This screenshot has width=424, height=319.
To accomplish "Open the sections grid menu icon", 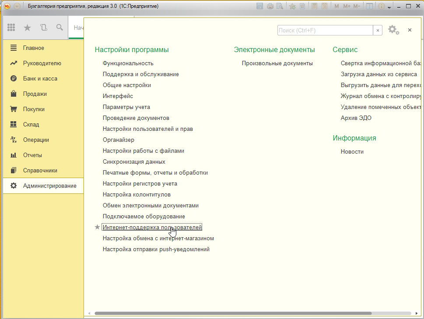I will click(x=11, y=27).
